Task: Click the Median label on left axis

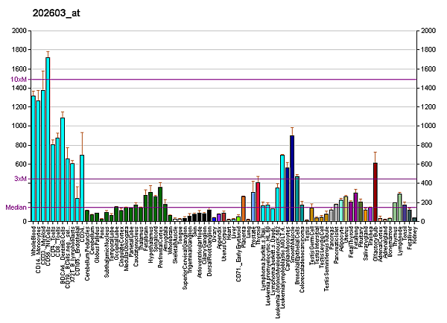Action: [x=16, y=208]
